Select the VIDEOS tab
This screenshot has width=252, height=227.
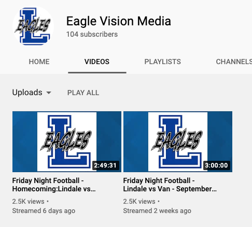97,62
